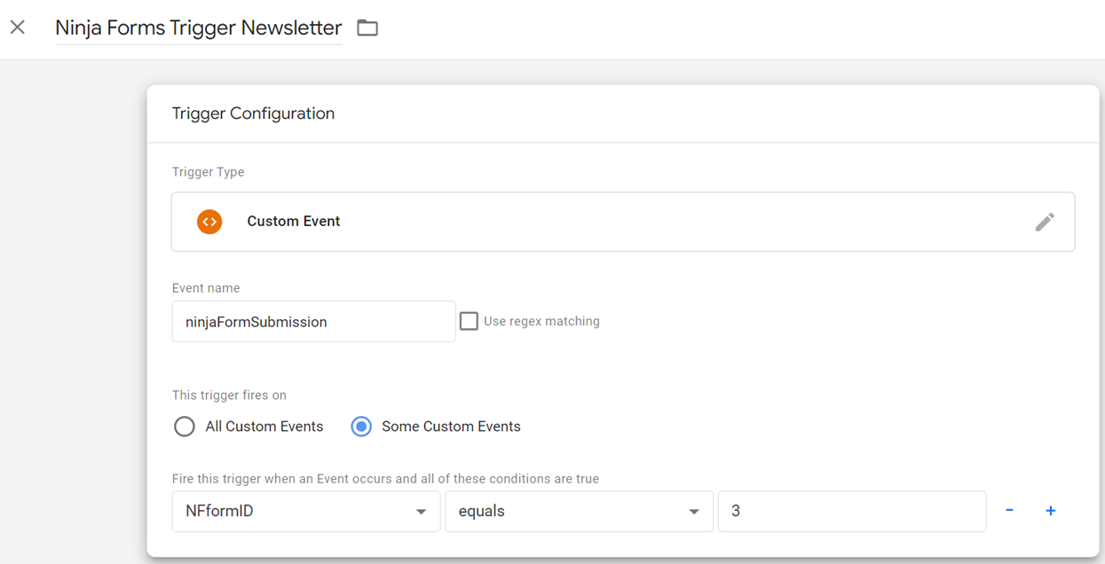The height and width of the screenshot is (564, 1105).
Task: Click the arrow on the equals dropdown
Action: coord(694,512)
